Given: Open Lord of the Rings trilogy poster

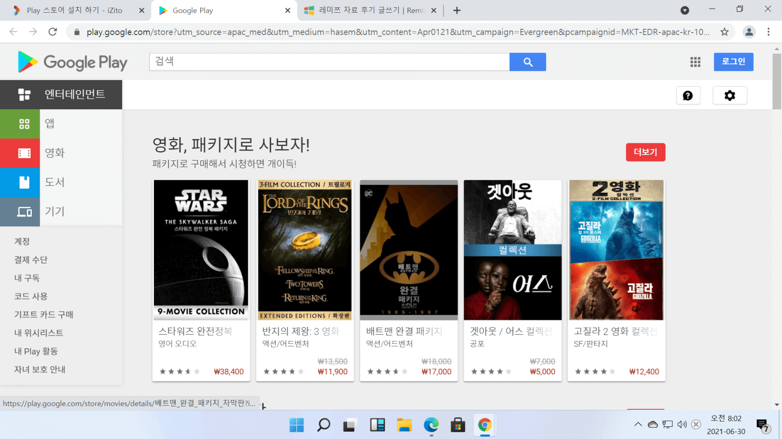Looking at the screenshot, I should coord(305,250).
